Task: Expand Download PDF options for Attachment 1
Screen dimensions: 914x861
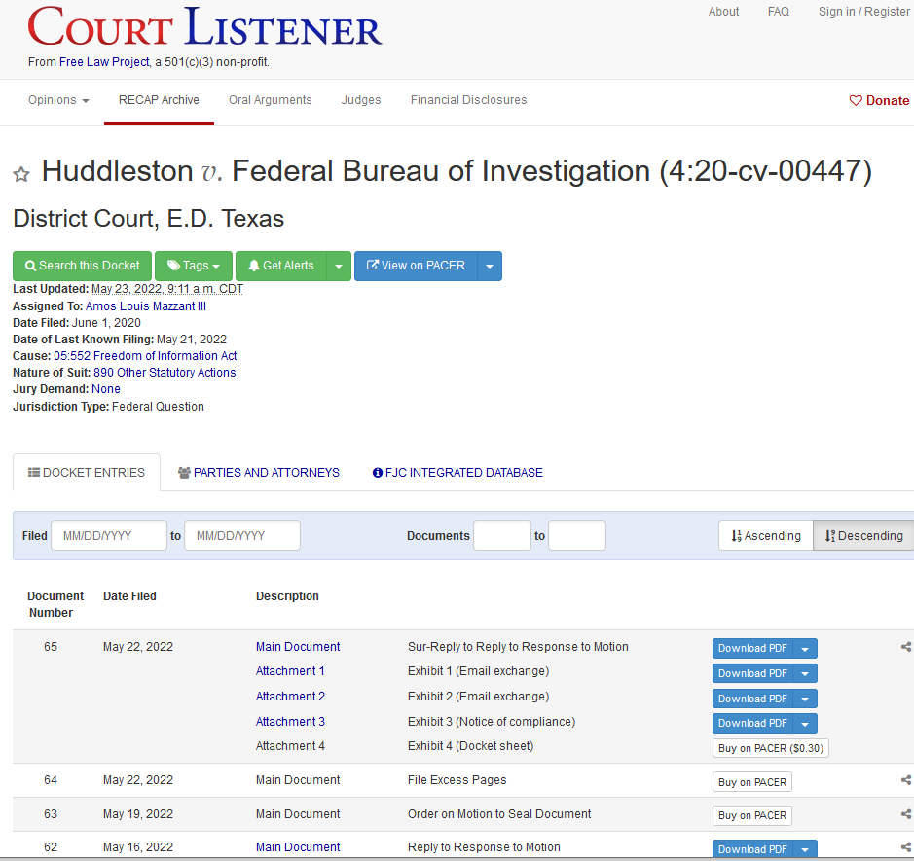Action: coord(805,673)
